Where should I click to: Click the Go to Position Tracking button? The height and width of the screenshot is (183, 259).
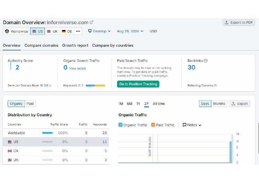pos(138,84)
